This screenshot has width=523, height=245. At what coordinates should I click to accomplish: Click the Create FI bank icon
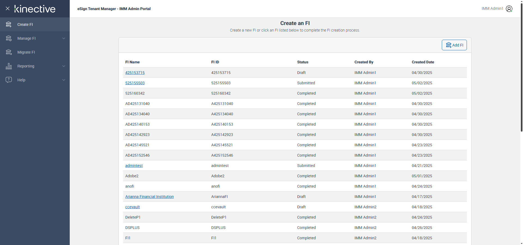coord(9,24)
